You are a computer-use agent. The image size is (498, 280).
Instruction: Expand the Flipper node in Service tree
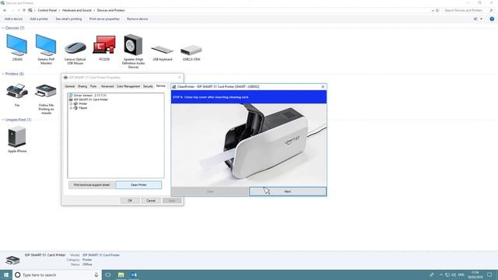tap(71, 108)
